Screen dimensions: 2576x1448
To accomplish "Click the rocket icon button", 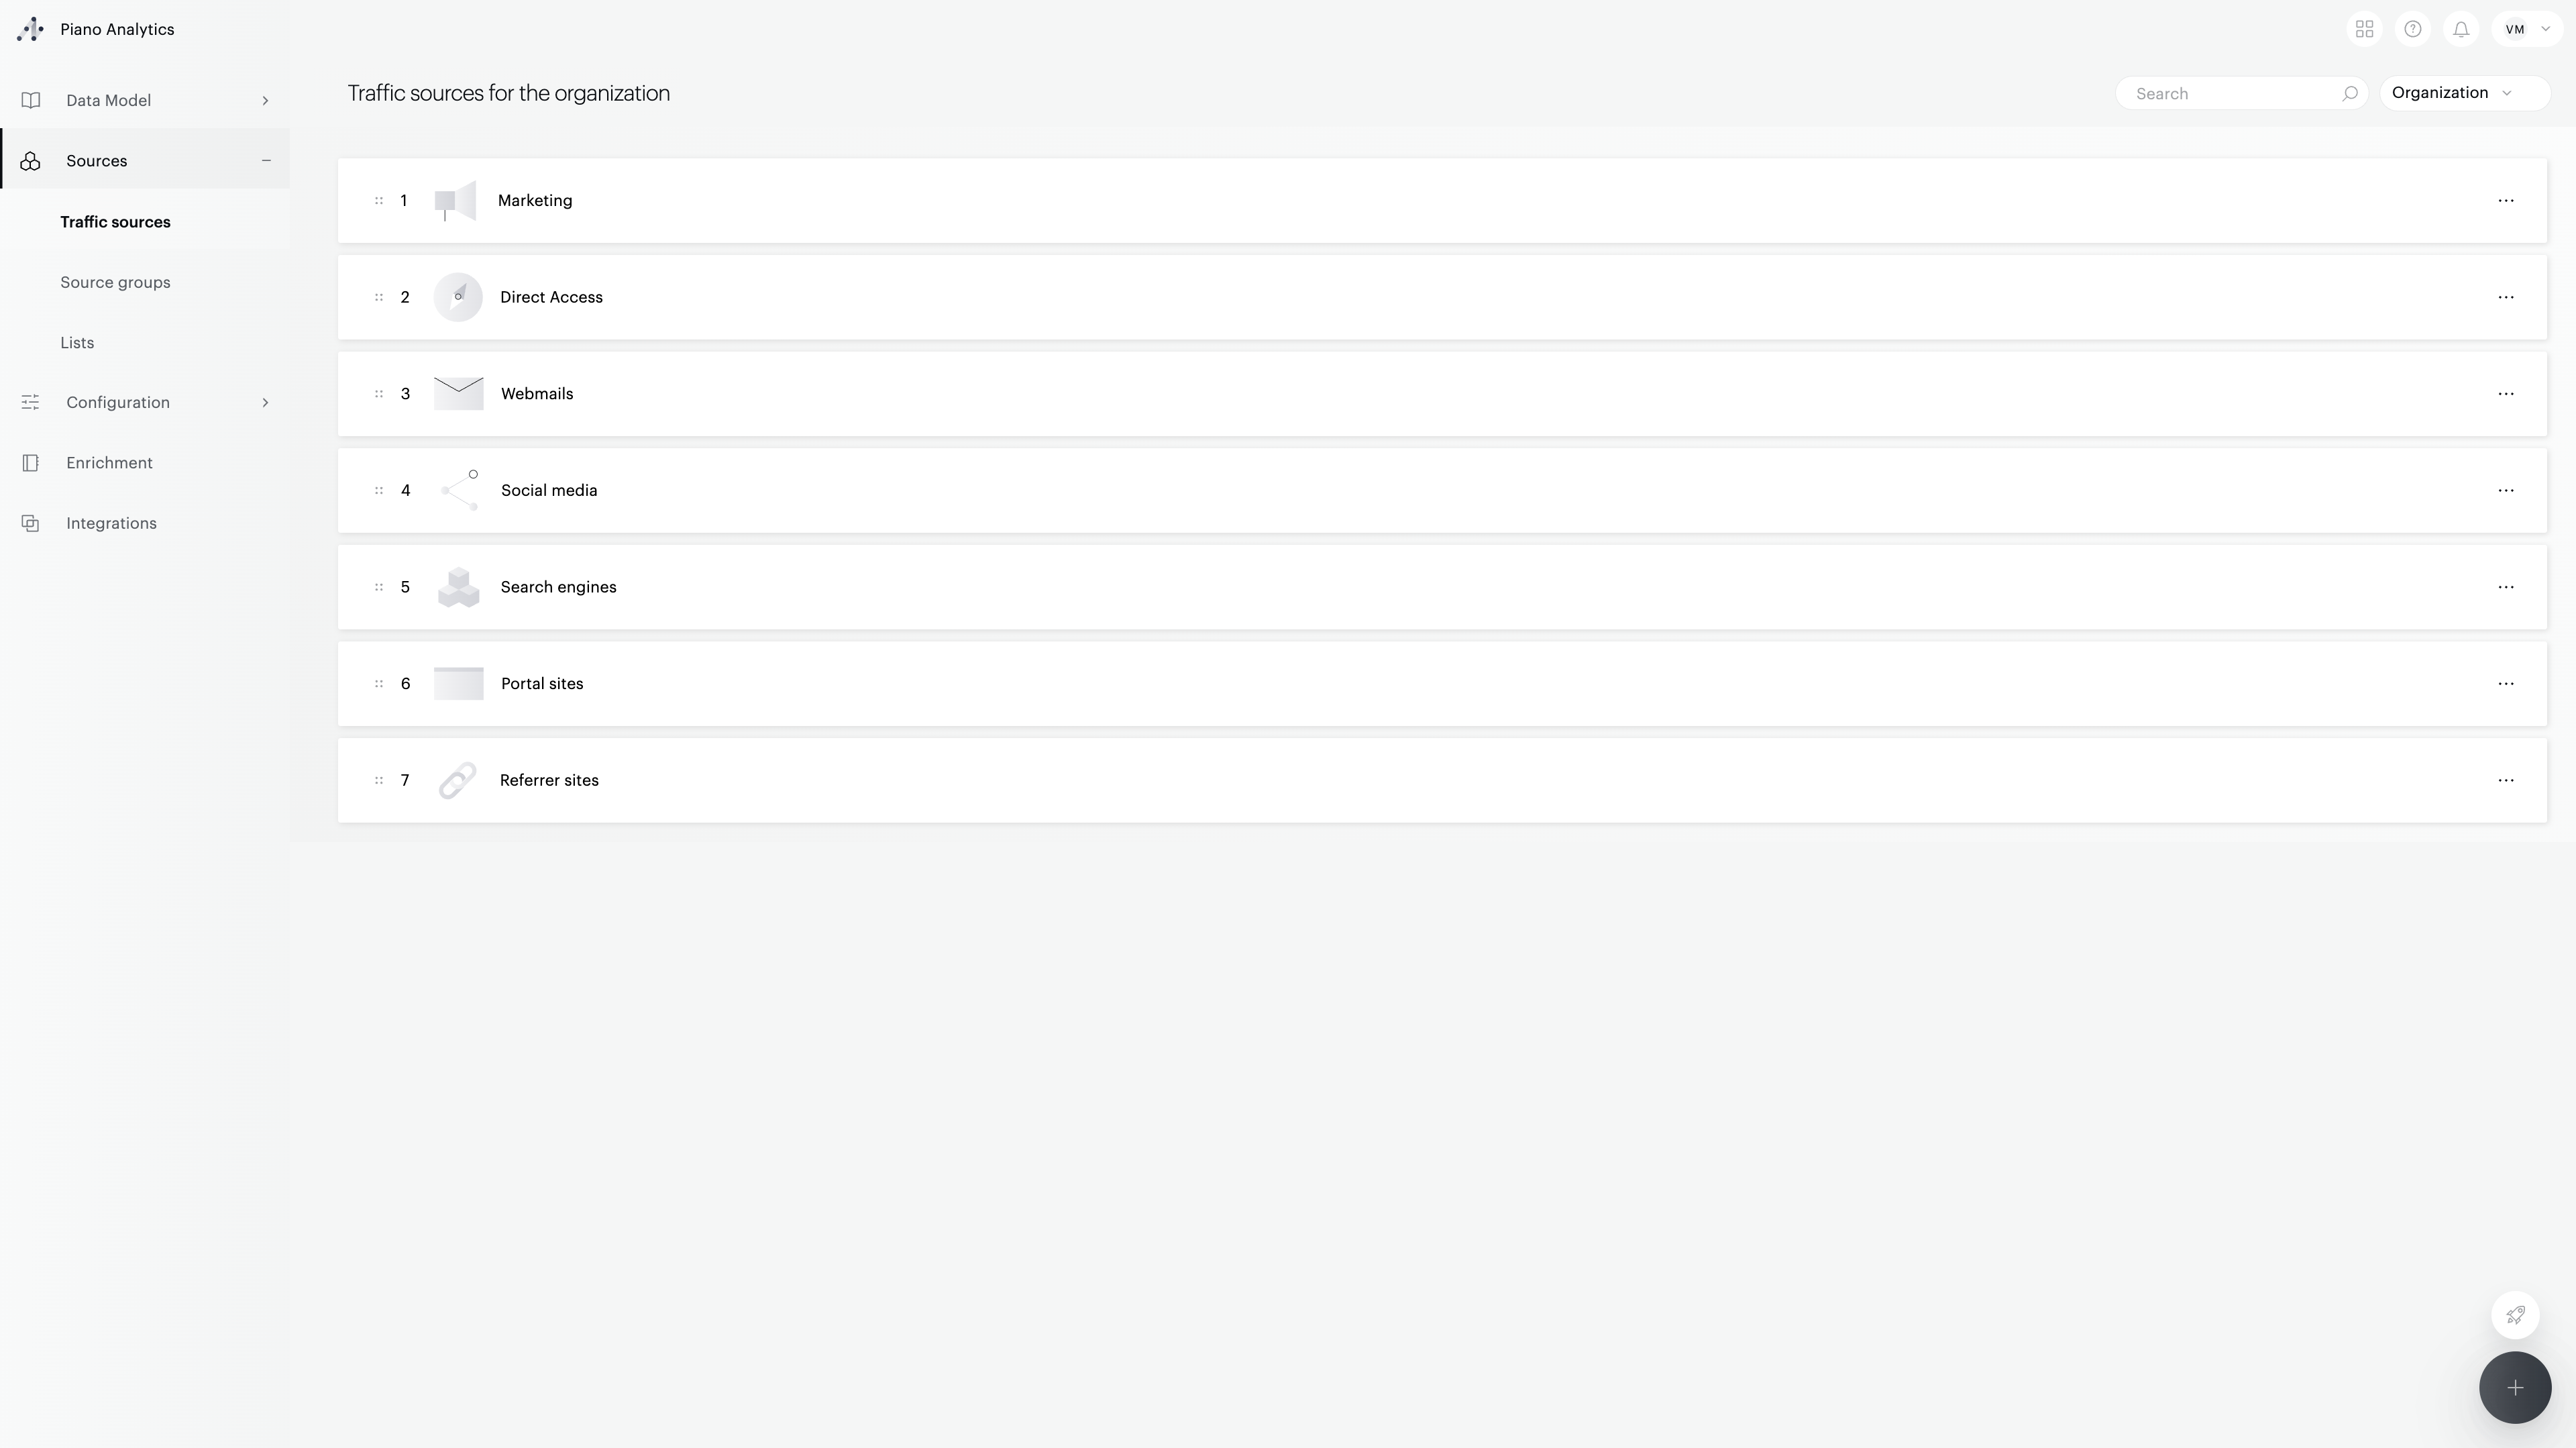I will tap(2515, 1315).
